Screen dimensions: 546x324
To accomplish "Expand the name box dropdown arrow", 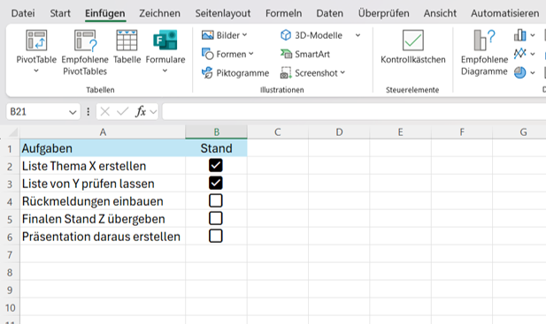I will (73, 112).
